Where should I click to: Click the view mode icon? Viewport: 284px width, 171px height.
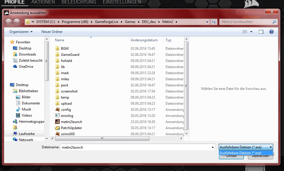[x=245, y=32]
